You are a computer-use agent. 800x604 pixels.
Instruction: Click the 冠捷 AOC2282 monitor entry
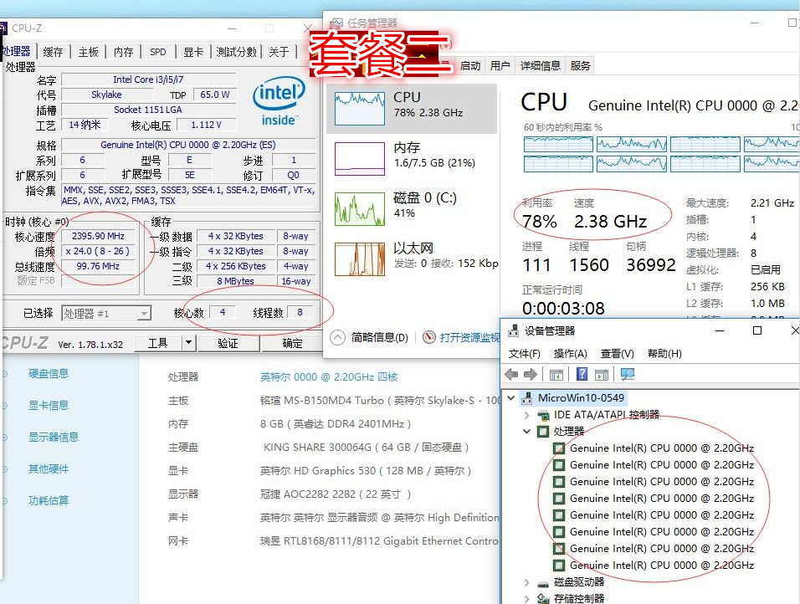pyautogui.click(x=336, y=494)
